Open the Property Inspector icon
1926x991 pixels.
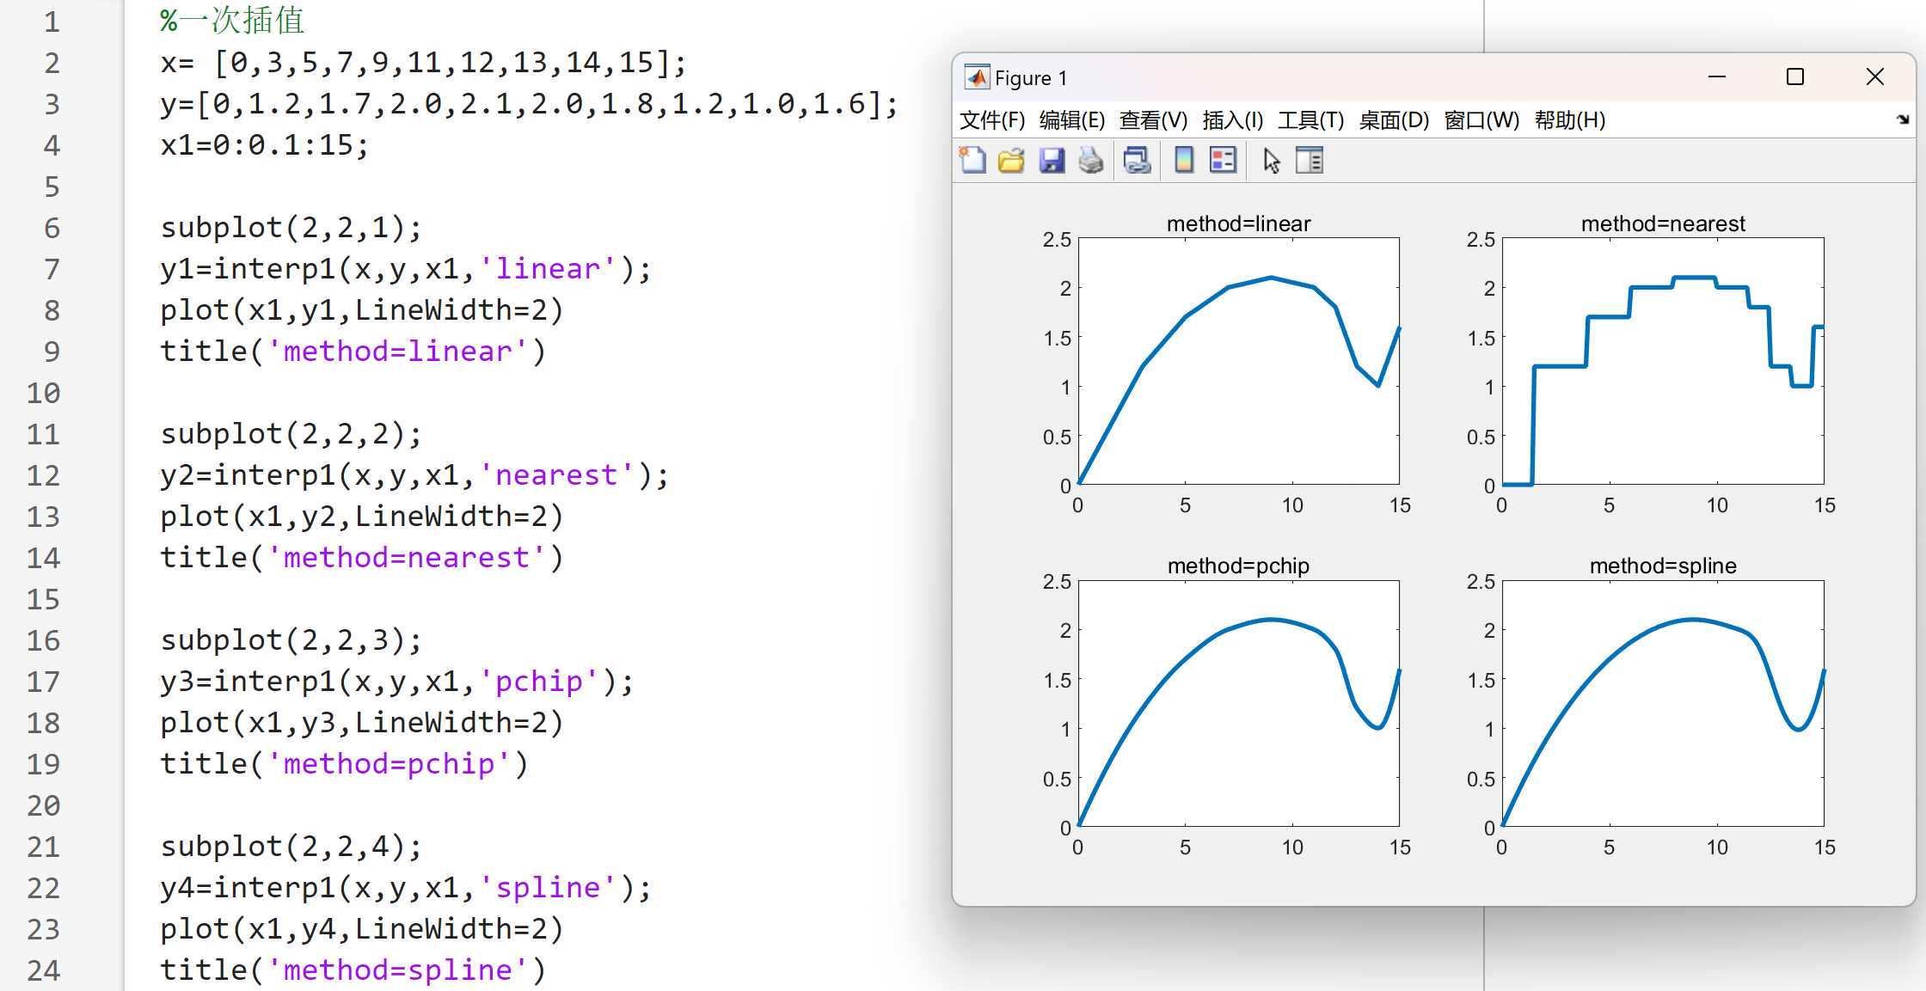(1310, 161)
